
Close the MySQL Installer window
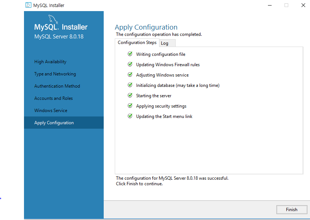303,5
